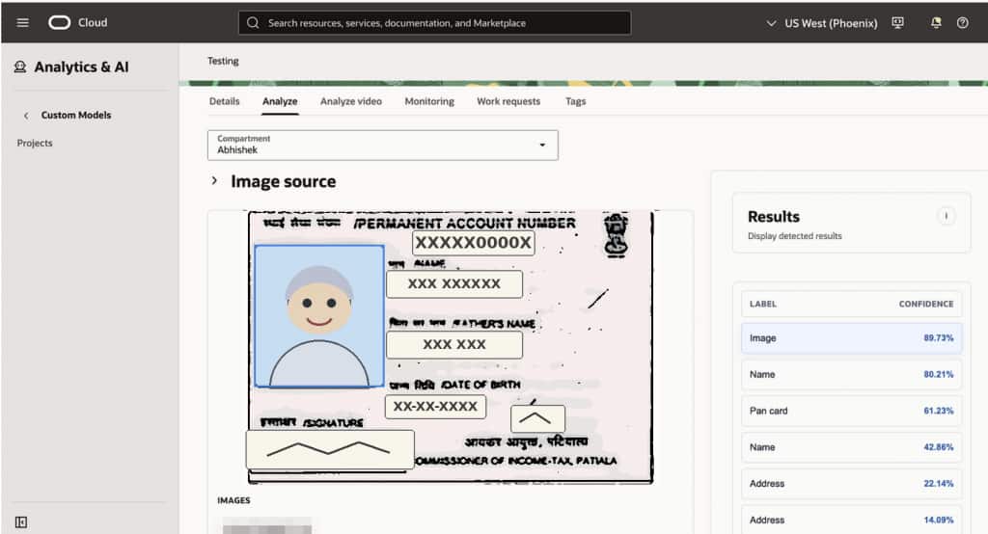Select the Address result row 22.14%
988x534 pixels.
click(851, 484)
